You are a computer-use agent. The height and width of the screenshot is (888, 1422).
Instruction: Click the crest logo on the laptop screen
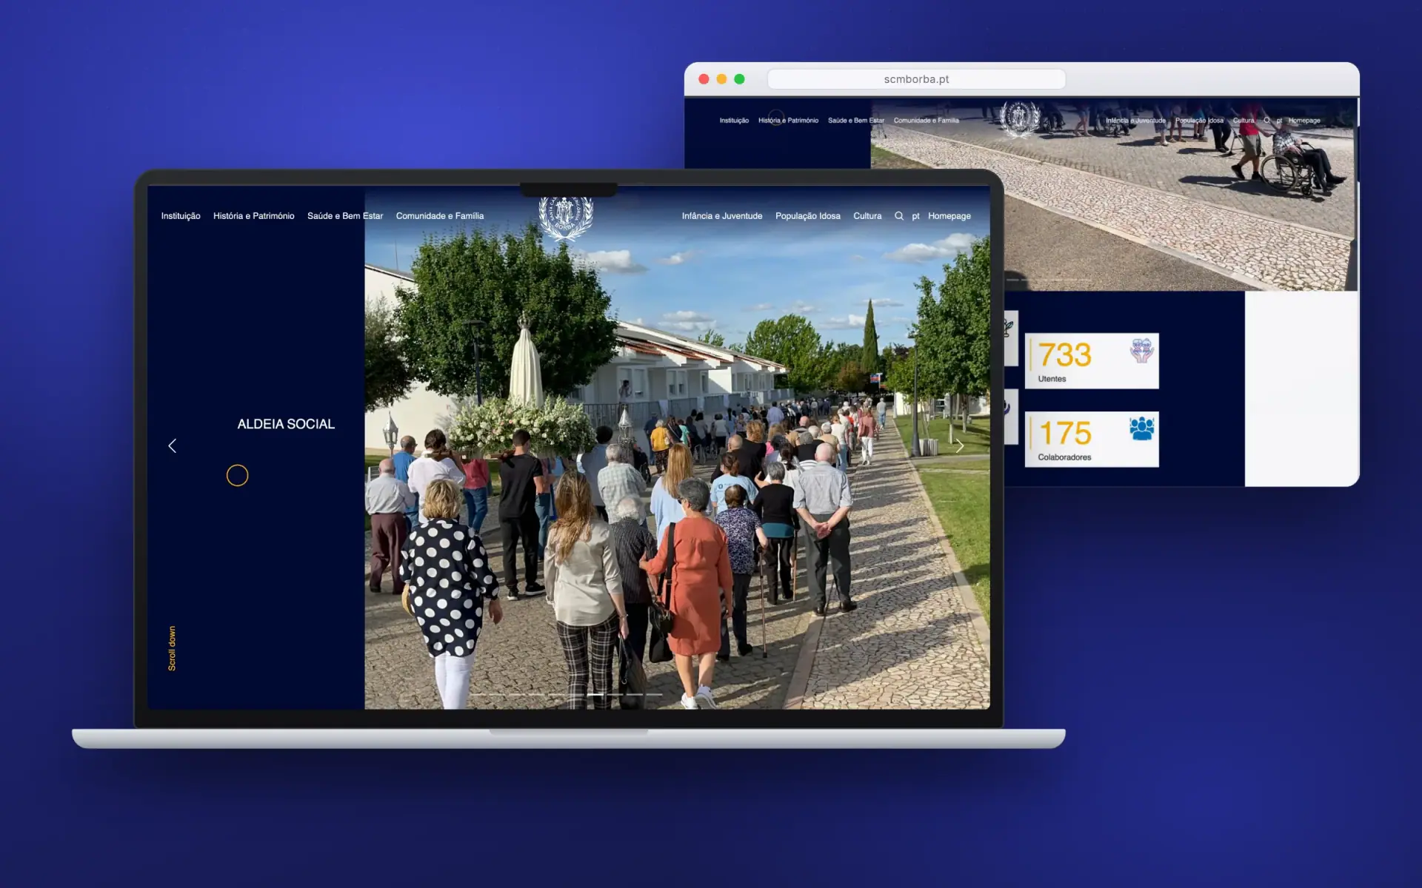(566, 218)
